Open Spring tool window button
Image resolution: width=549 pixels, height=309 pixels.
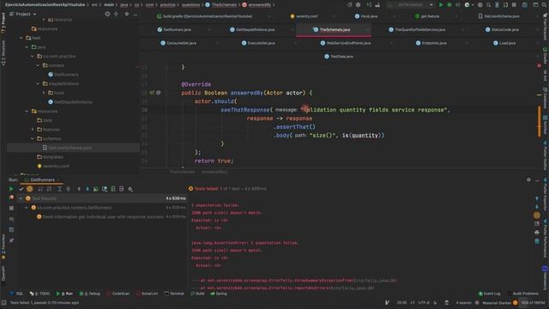point(219,294)
